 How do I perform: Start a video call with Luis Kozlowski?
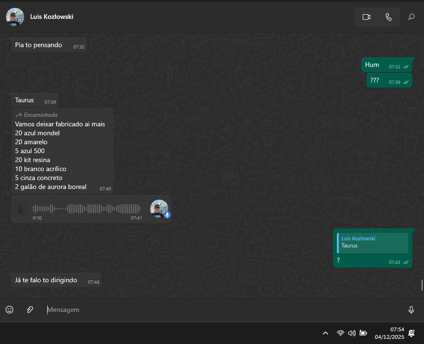coord(366,17)
